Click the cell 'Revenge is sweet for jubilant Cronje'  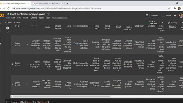pyautogui.click(x=139, y=64)
